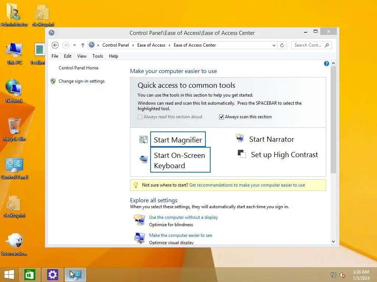The height and width of the screenshot is (282, 377).
Task: Click Start Narrator
Action: coord(271,139)
